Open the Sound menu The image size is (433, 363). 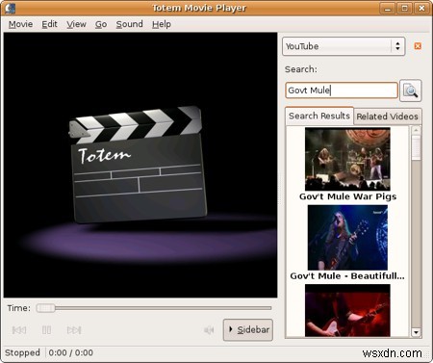point(129,24)
